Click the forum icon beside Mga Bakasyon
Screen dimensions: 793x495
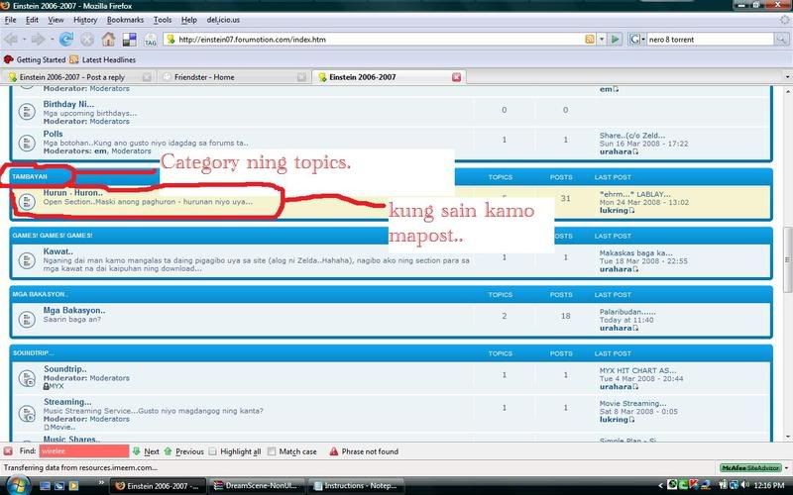click(27, 319)
